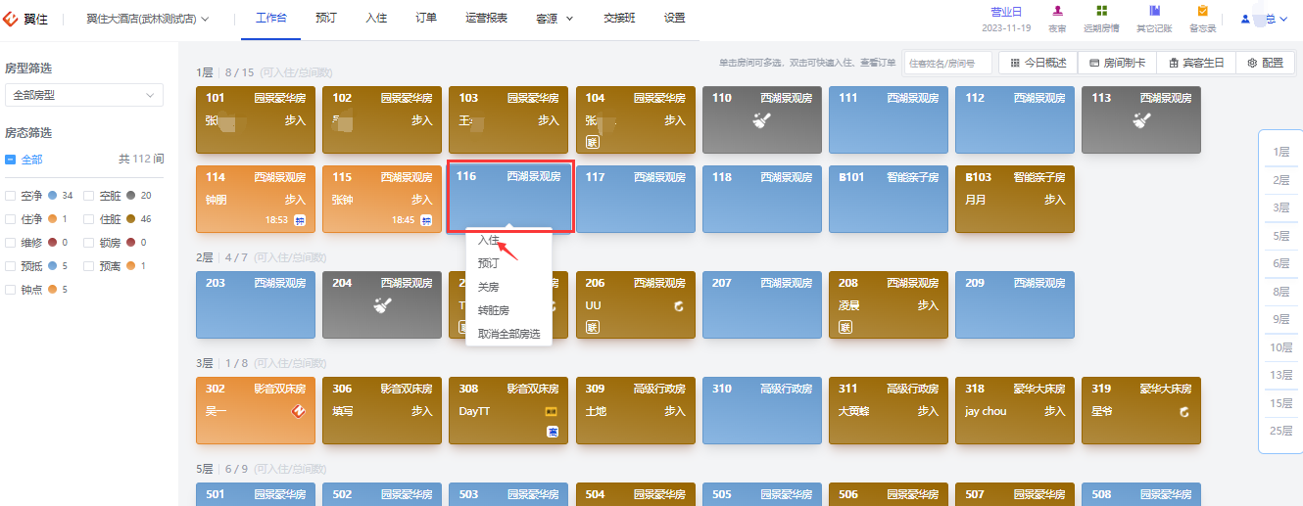Click the gift icon in 宾客生日

pos(1173,63)
